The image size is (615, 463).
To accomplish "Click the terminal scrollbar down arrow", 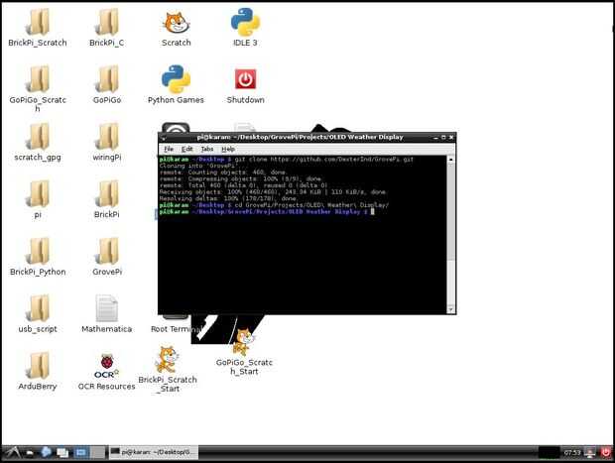I will [450, 309].
